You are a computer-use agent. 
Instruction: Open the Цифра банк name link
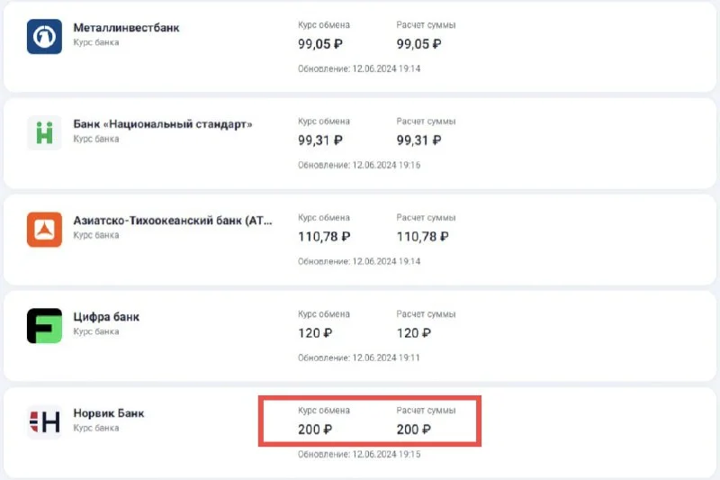tap(106, 317)
